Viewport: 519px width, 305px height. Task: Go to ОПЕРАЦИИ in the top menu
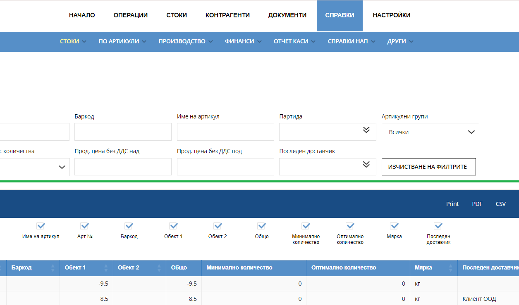[x=131, y=15]
